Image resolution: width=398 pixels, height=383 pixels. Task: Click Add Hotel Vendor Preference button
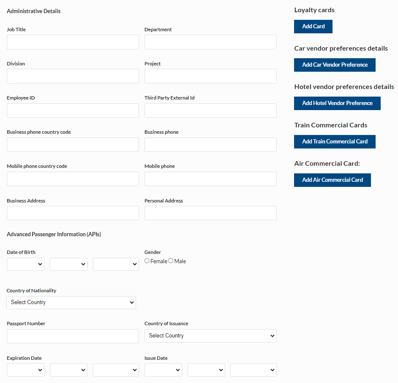click(337, 103)
